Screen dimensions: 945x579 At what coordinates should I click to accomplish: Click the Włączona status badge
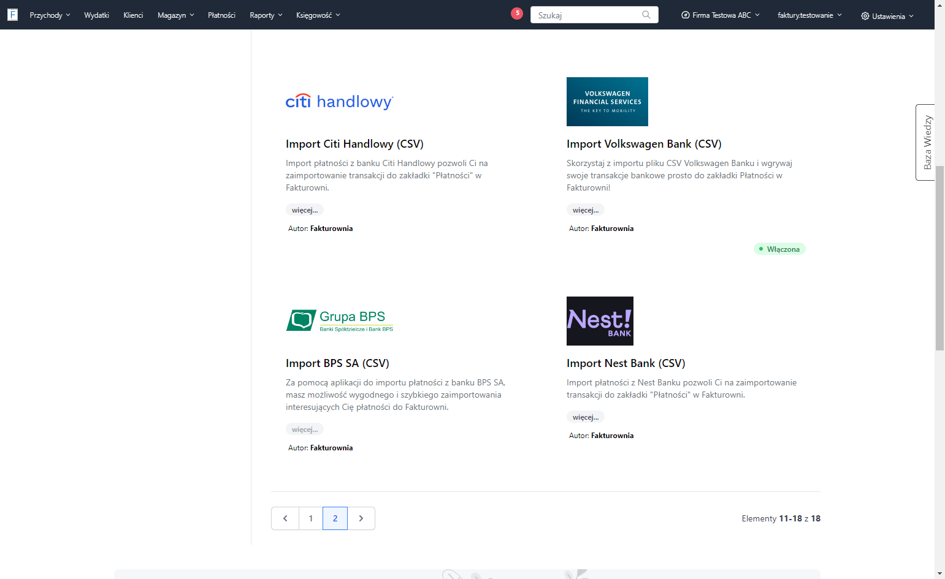779,249
